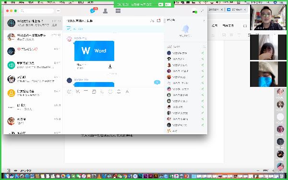Open the chat header icon with red dot
This screenshot has height=180, width=288.
coord(159,21)
